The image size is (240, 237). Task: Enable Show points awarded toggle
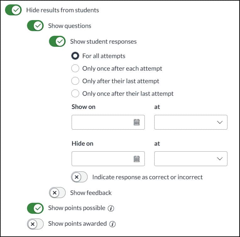[x=35, y=224]
